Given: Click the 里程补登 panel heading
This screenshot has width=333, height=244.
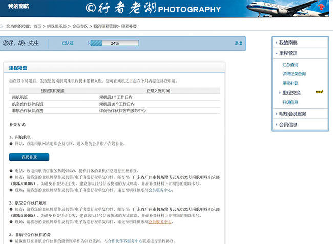Looking at the screenshot, I should (x=18, y=68).
